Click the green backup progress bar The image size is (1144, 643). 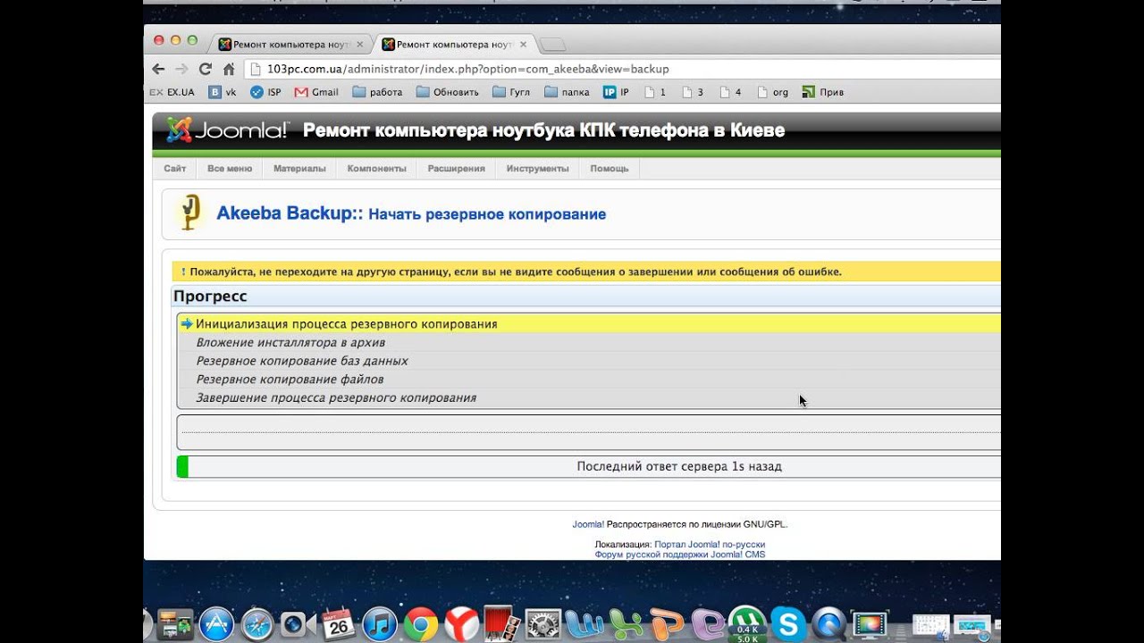click(182, 466)
